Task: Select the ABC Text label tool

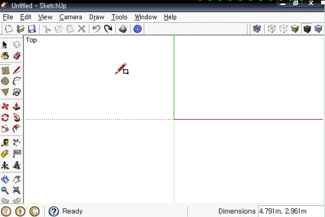Action: [17, 154]
